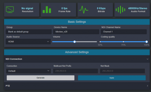Click the "Coding quality" label
Screen dimensions: 151x92
tap(108, 37)
